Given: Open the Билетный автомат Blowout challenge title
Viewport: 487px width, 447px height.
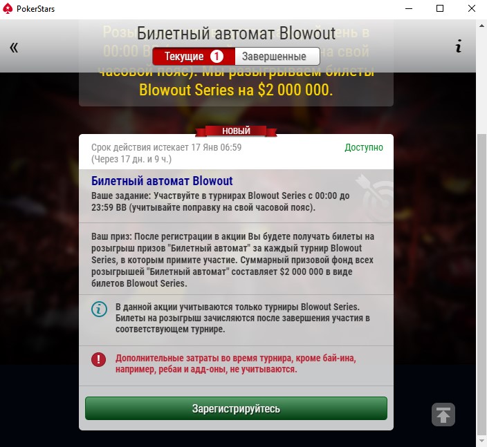Looking at the screenshot, I should point(162,180).
